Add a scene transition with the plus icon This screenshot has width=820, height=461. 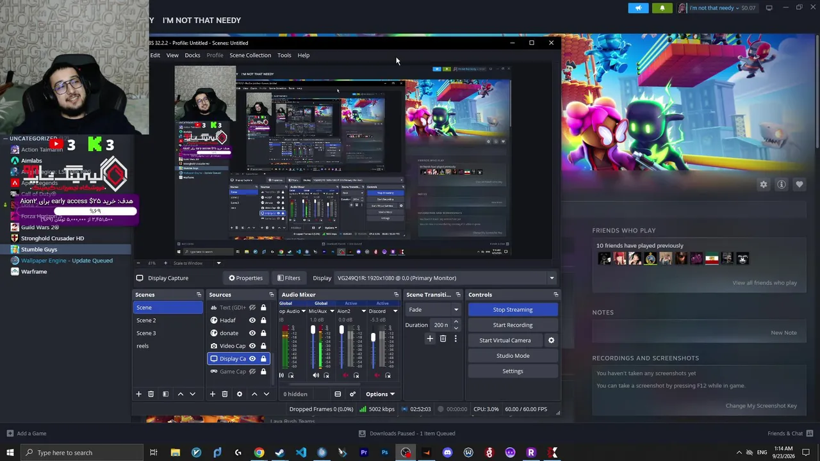coord(430,339)
